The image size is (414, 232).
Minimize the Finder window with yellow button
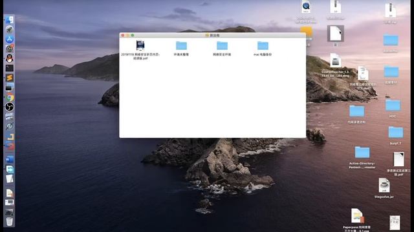[x=127, y=35]
